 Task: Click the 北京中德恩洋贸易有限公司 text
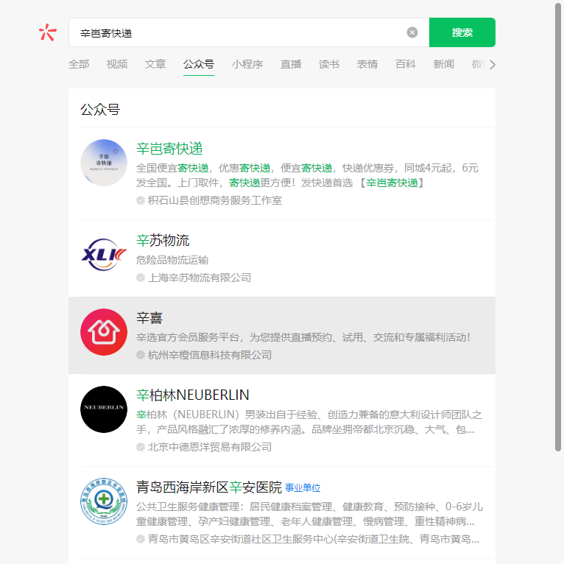coord(210,447)
